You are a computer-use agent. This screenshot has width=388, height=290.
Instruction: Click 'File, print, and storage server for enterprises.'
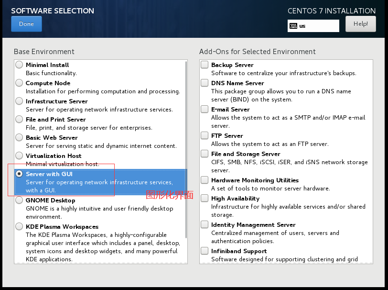[89, 128]
